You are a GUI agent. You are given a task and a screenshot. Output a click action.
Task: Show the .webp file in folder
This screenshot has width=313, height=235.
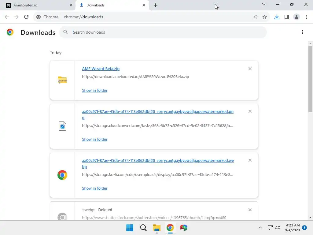click(95, 188)
